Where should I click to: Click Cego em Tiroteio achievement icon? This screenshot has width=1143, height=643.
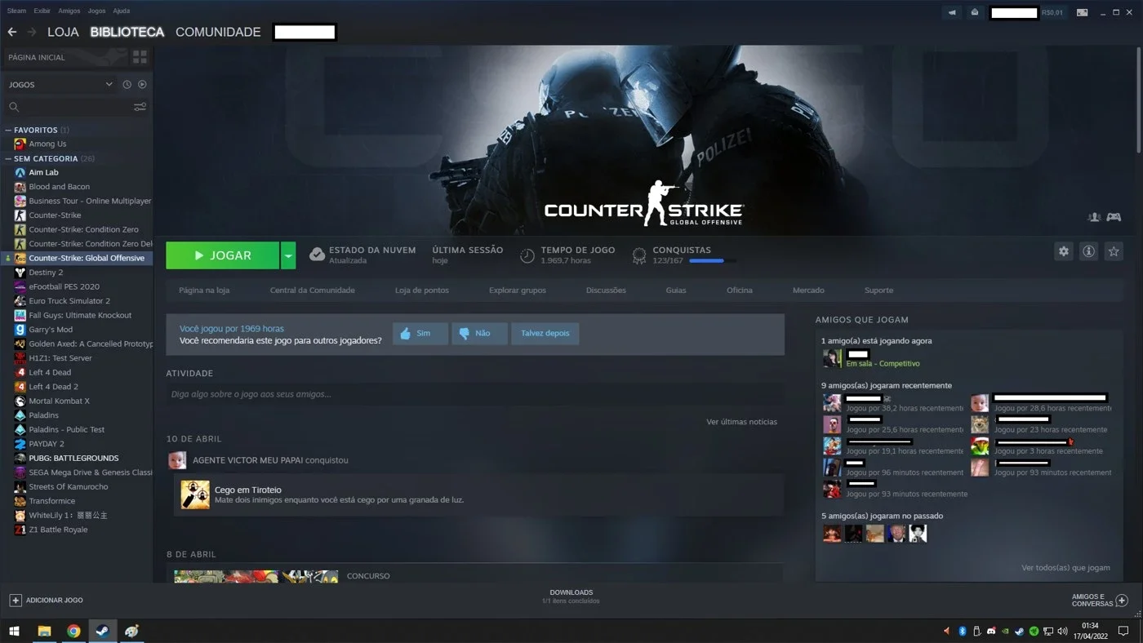[x=195, y=494]
